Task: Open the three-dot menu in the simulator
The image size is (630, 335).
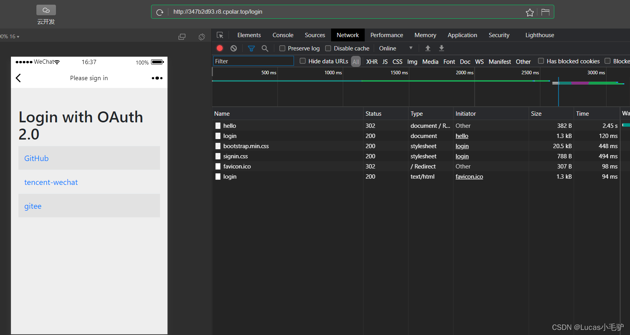Action: pyautogui.click(x=157, y=78)
